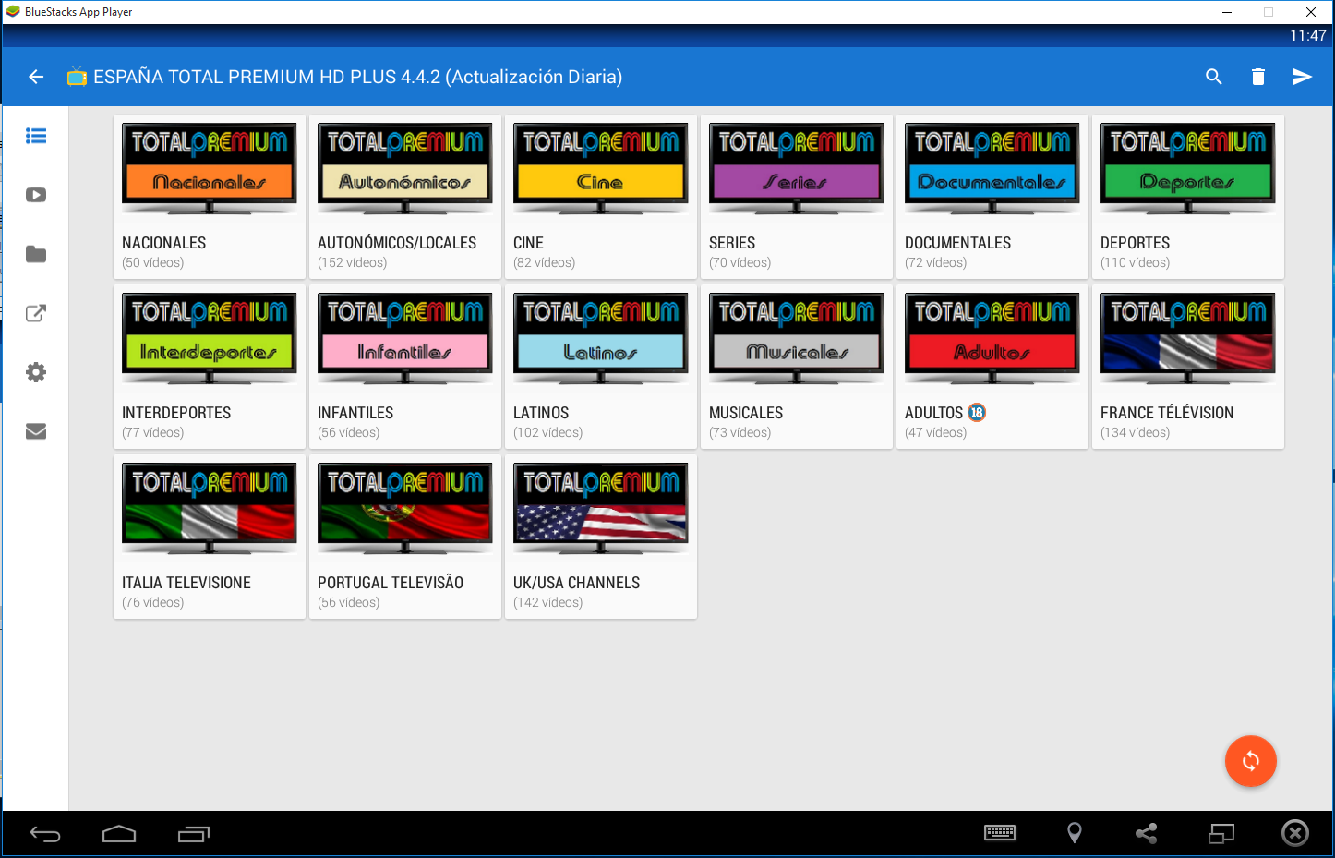1335x858 pixels.
Task: Toggle BlueStacks fullscreen icon
Action: pyautogui.click(x=1221, y=833)
